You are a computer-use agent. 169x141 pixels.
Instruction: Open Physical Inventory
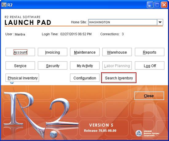(x=22, y=78)
